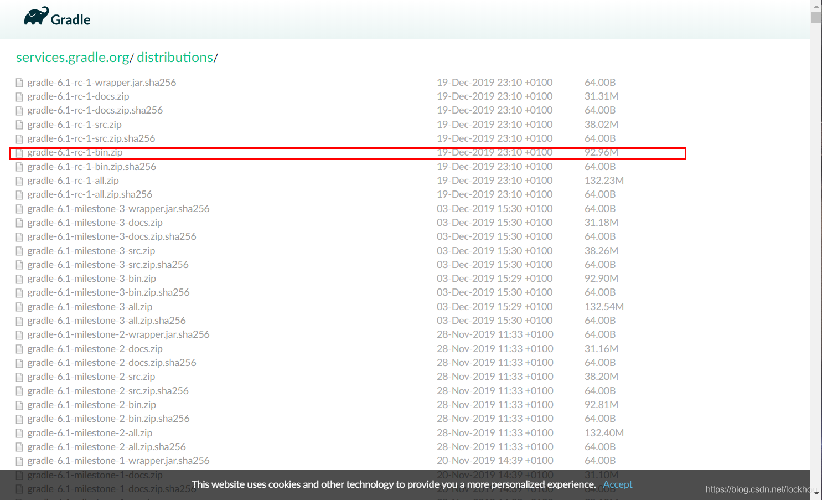Download gradle-6.1-milestone-2-src.zip

(91, 377)
